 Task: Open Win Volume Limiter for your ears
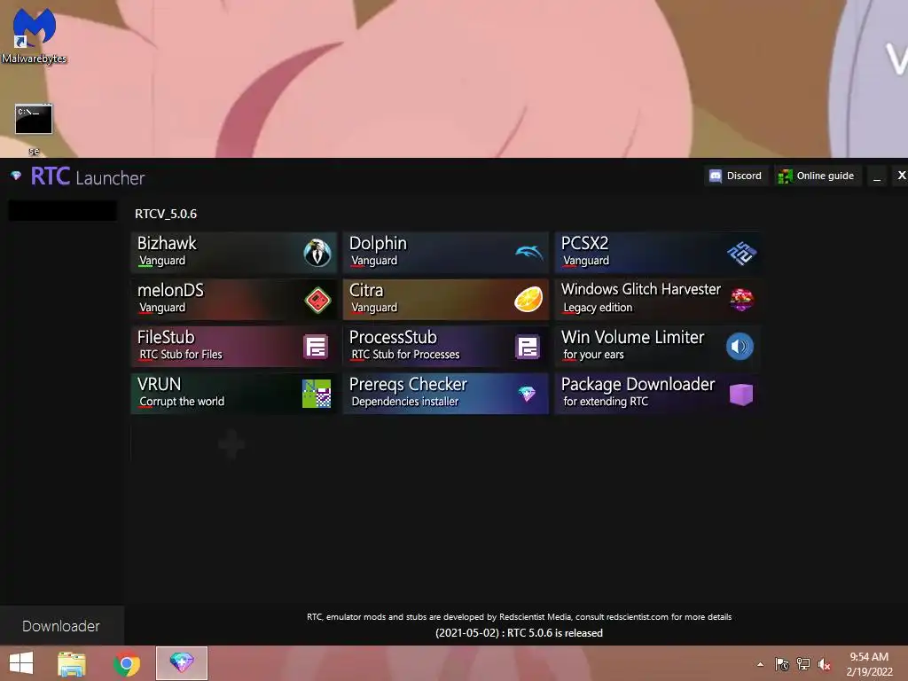658,347
